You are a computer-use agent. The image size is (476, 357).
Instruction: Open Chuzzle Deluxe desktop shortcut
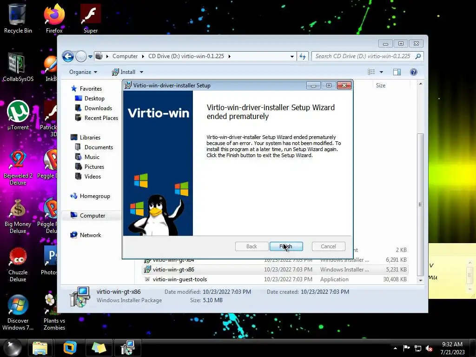[18, 264]
